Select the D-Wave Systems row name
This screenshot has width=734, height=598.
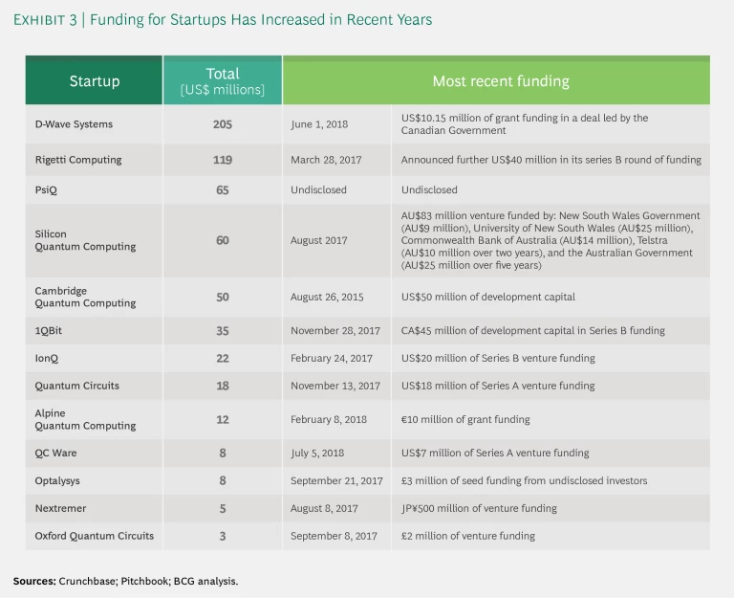pyautogui.click(x=74, y=123)
